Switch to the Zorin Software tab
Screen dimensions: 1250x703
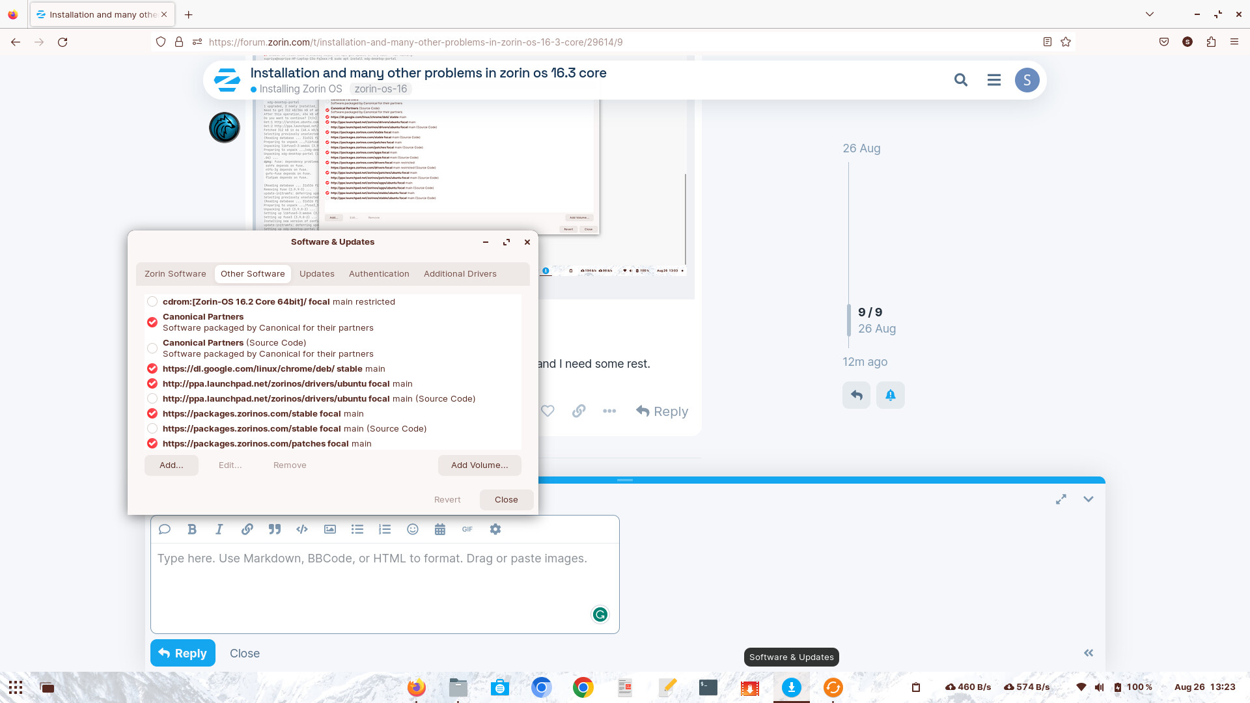(175, 273)
